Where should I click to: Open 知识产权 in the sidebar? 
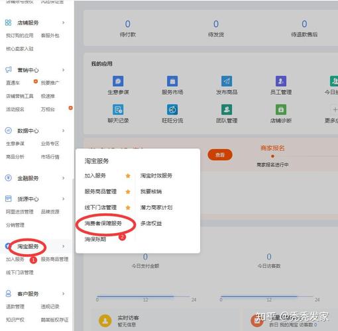pyautogui.click(x=15, y=320)
